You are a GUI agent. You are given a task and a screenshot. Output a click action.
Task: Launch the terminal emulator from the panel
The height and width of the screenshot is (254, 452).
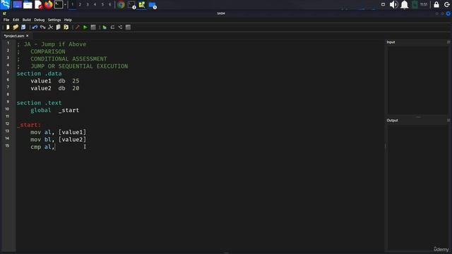pyautogui.click(x=59, y=5)
